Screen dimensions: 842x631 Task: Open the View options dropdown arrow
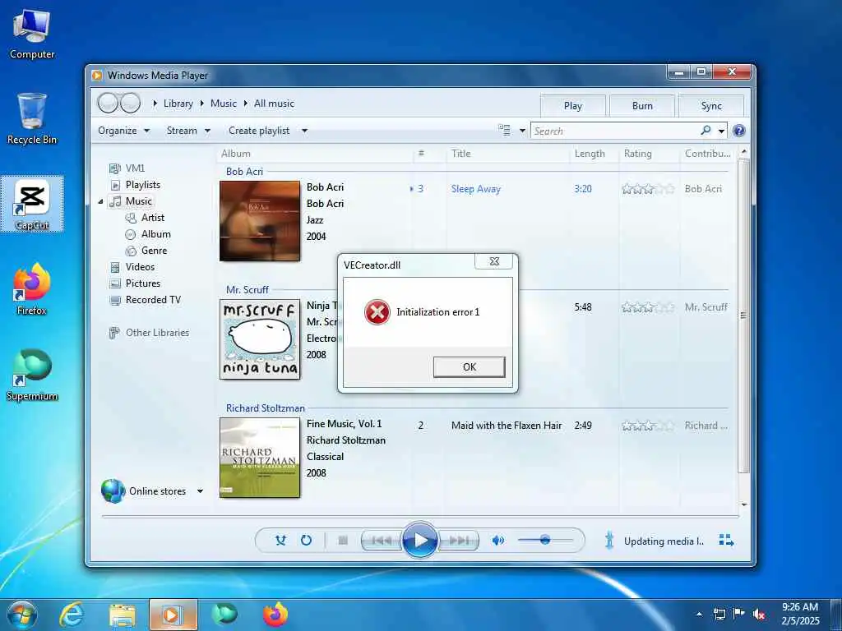pos(522,131)
